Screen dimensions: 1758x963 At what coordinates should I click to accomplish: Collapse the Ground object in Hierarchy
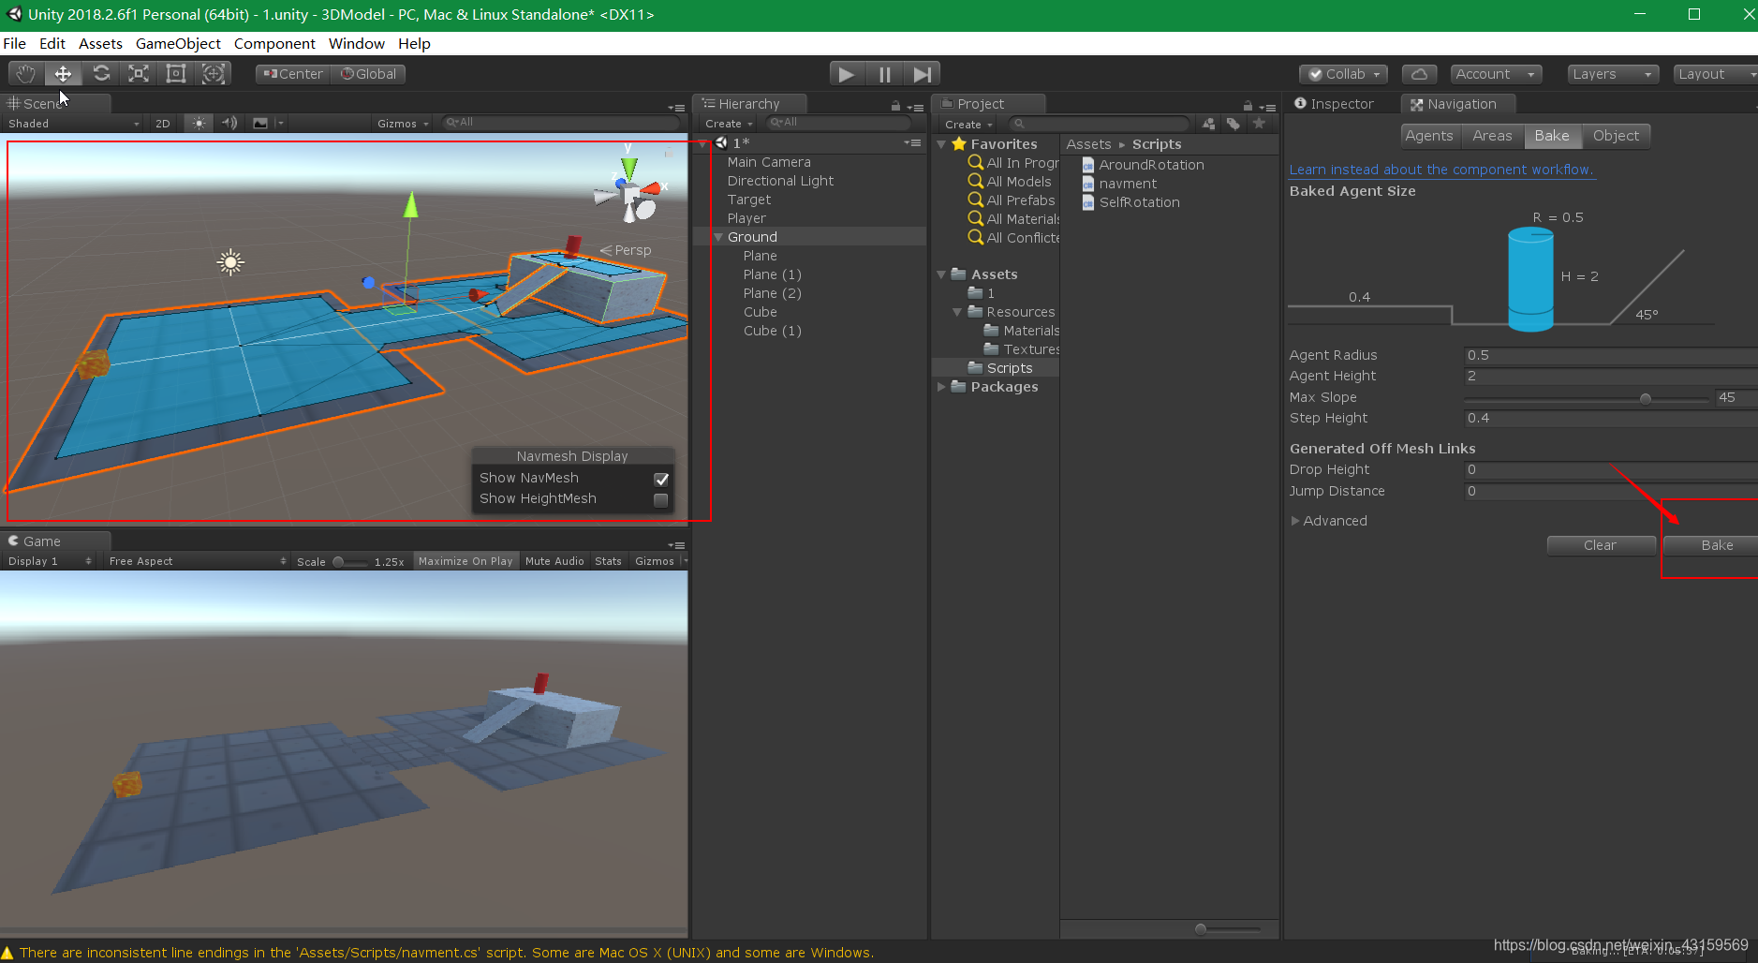coord(718,237)
